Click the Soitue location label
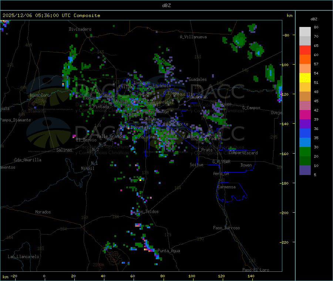The height and width of the screenshot is (281, 333). tap(196, 165)
